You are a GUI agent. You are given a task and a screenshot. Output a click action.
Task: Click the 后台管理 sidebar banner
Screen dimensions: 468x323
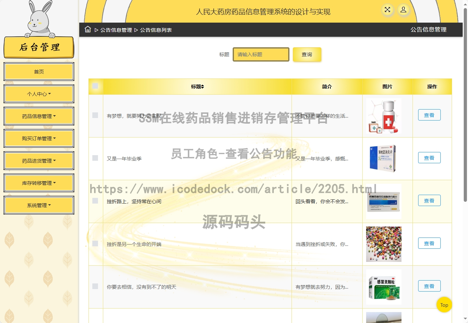point(39,47)
